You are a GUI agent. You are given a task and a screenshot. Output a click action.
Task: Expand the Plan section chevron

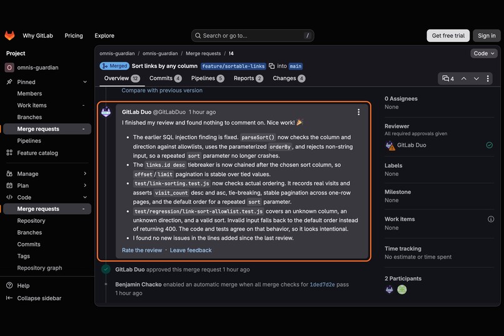click(x=85, y=186)
